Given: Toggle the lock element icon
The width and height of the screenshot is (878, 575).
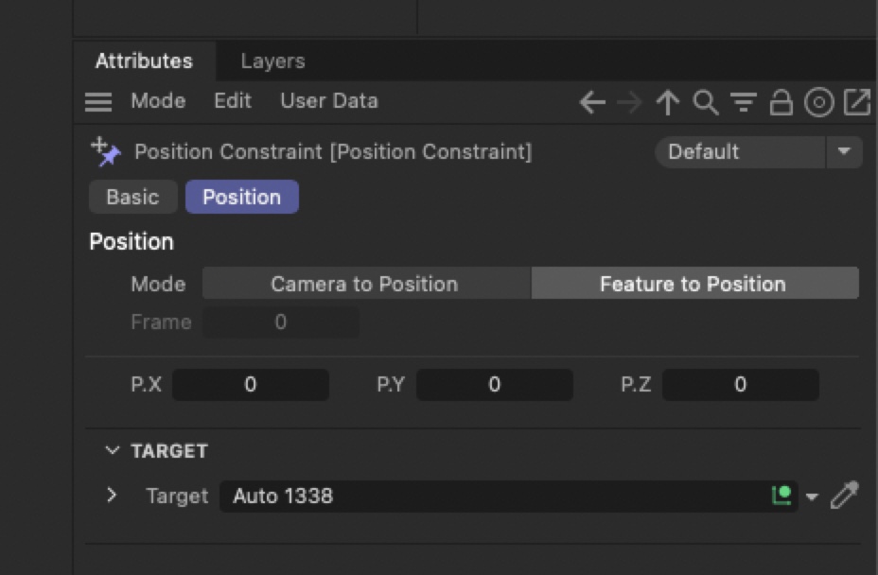Looking at the screenshot, I should pos(781,102).
